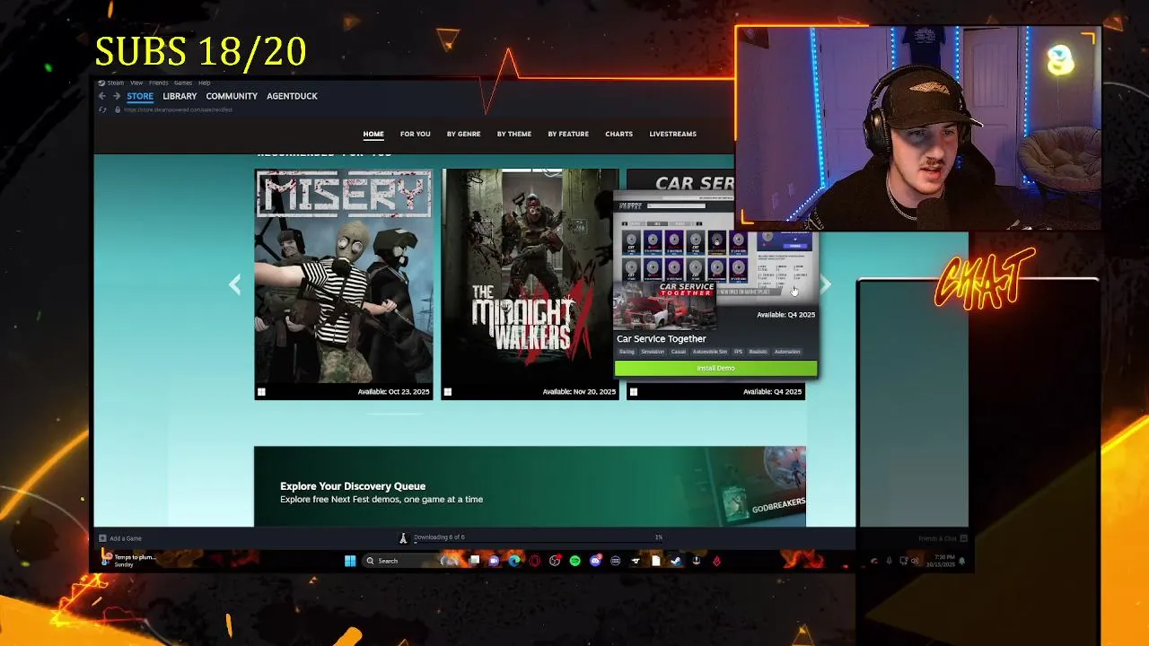Image resolution: width=1149 pixels, height=646 pixels.
Task: Click the Car Service Together title
Action: (x=662, y=339)
